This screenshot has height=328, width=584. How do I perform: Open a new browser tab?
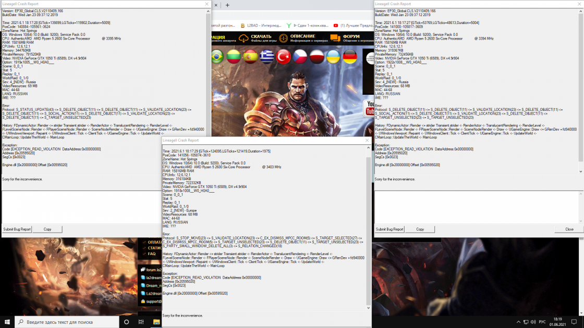click(227, 5)
